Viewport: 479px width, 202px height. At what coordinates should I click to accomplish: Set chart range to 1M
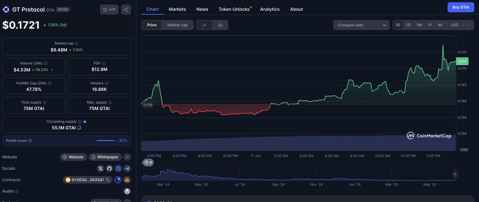(x=419, y=25)
